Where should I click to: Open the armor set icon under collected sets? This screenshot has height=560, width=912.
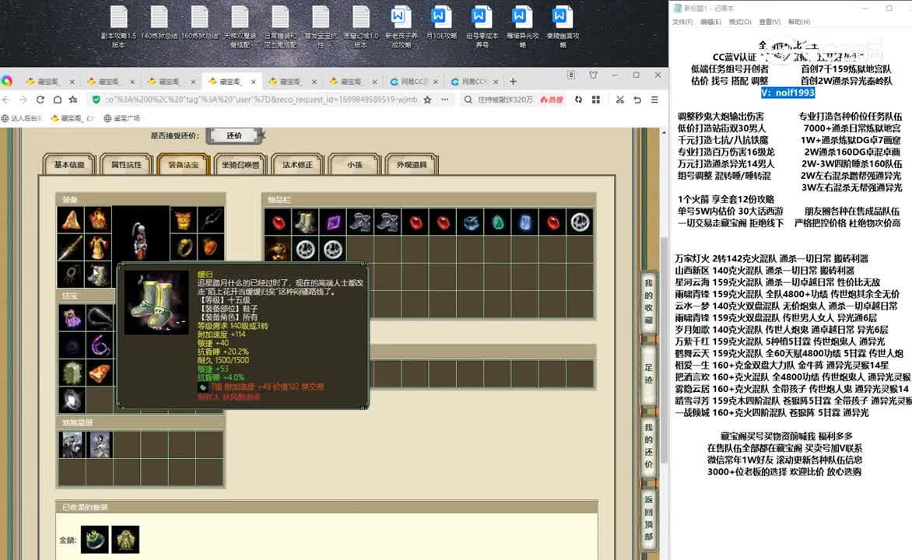click(x=125, y=540)
